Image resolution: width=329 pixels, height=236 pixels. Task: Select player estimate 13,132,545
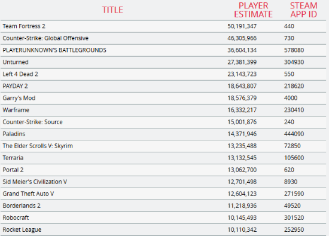[242, 158]
